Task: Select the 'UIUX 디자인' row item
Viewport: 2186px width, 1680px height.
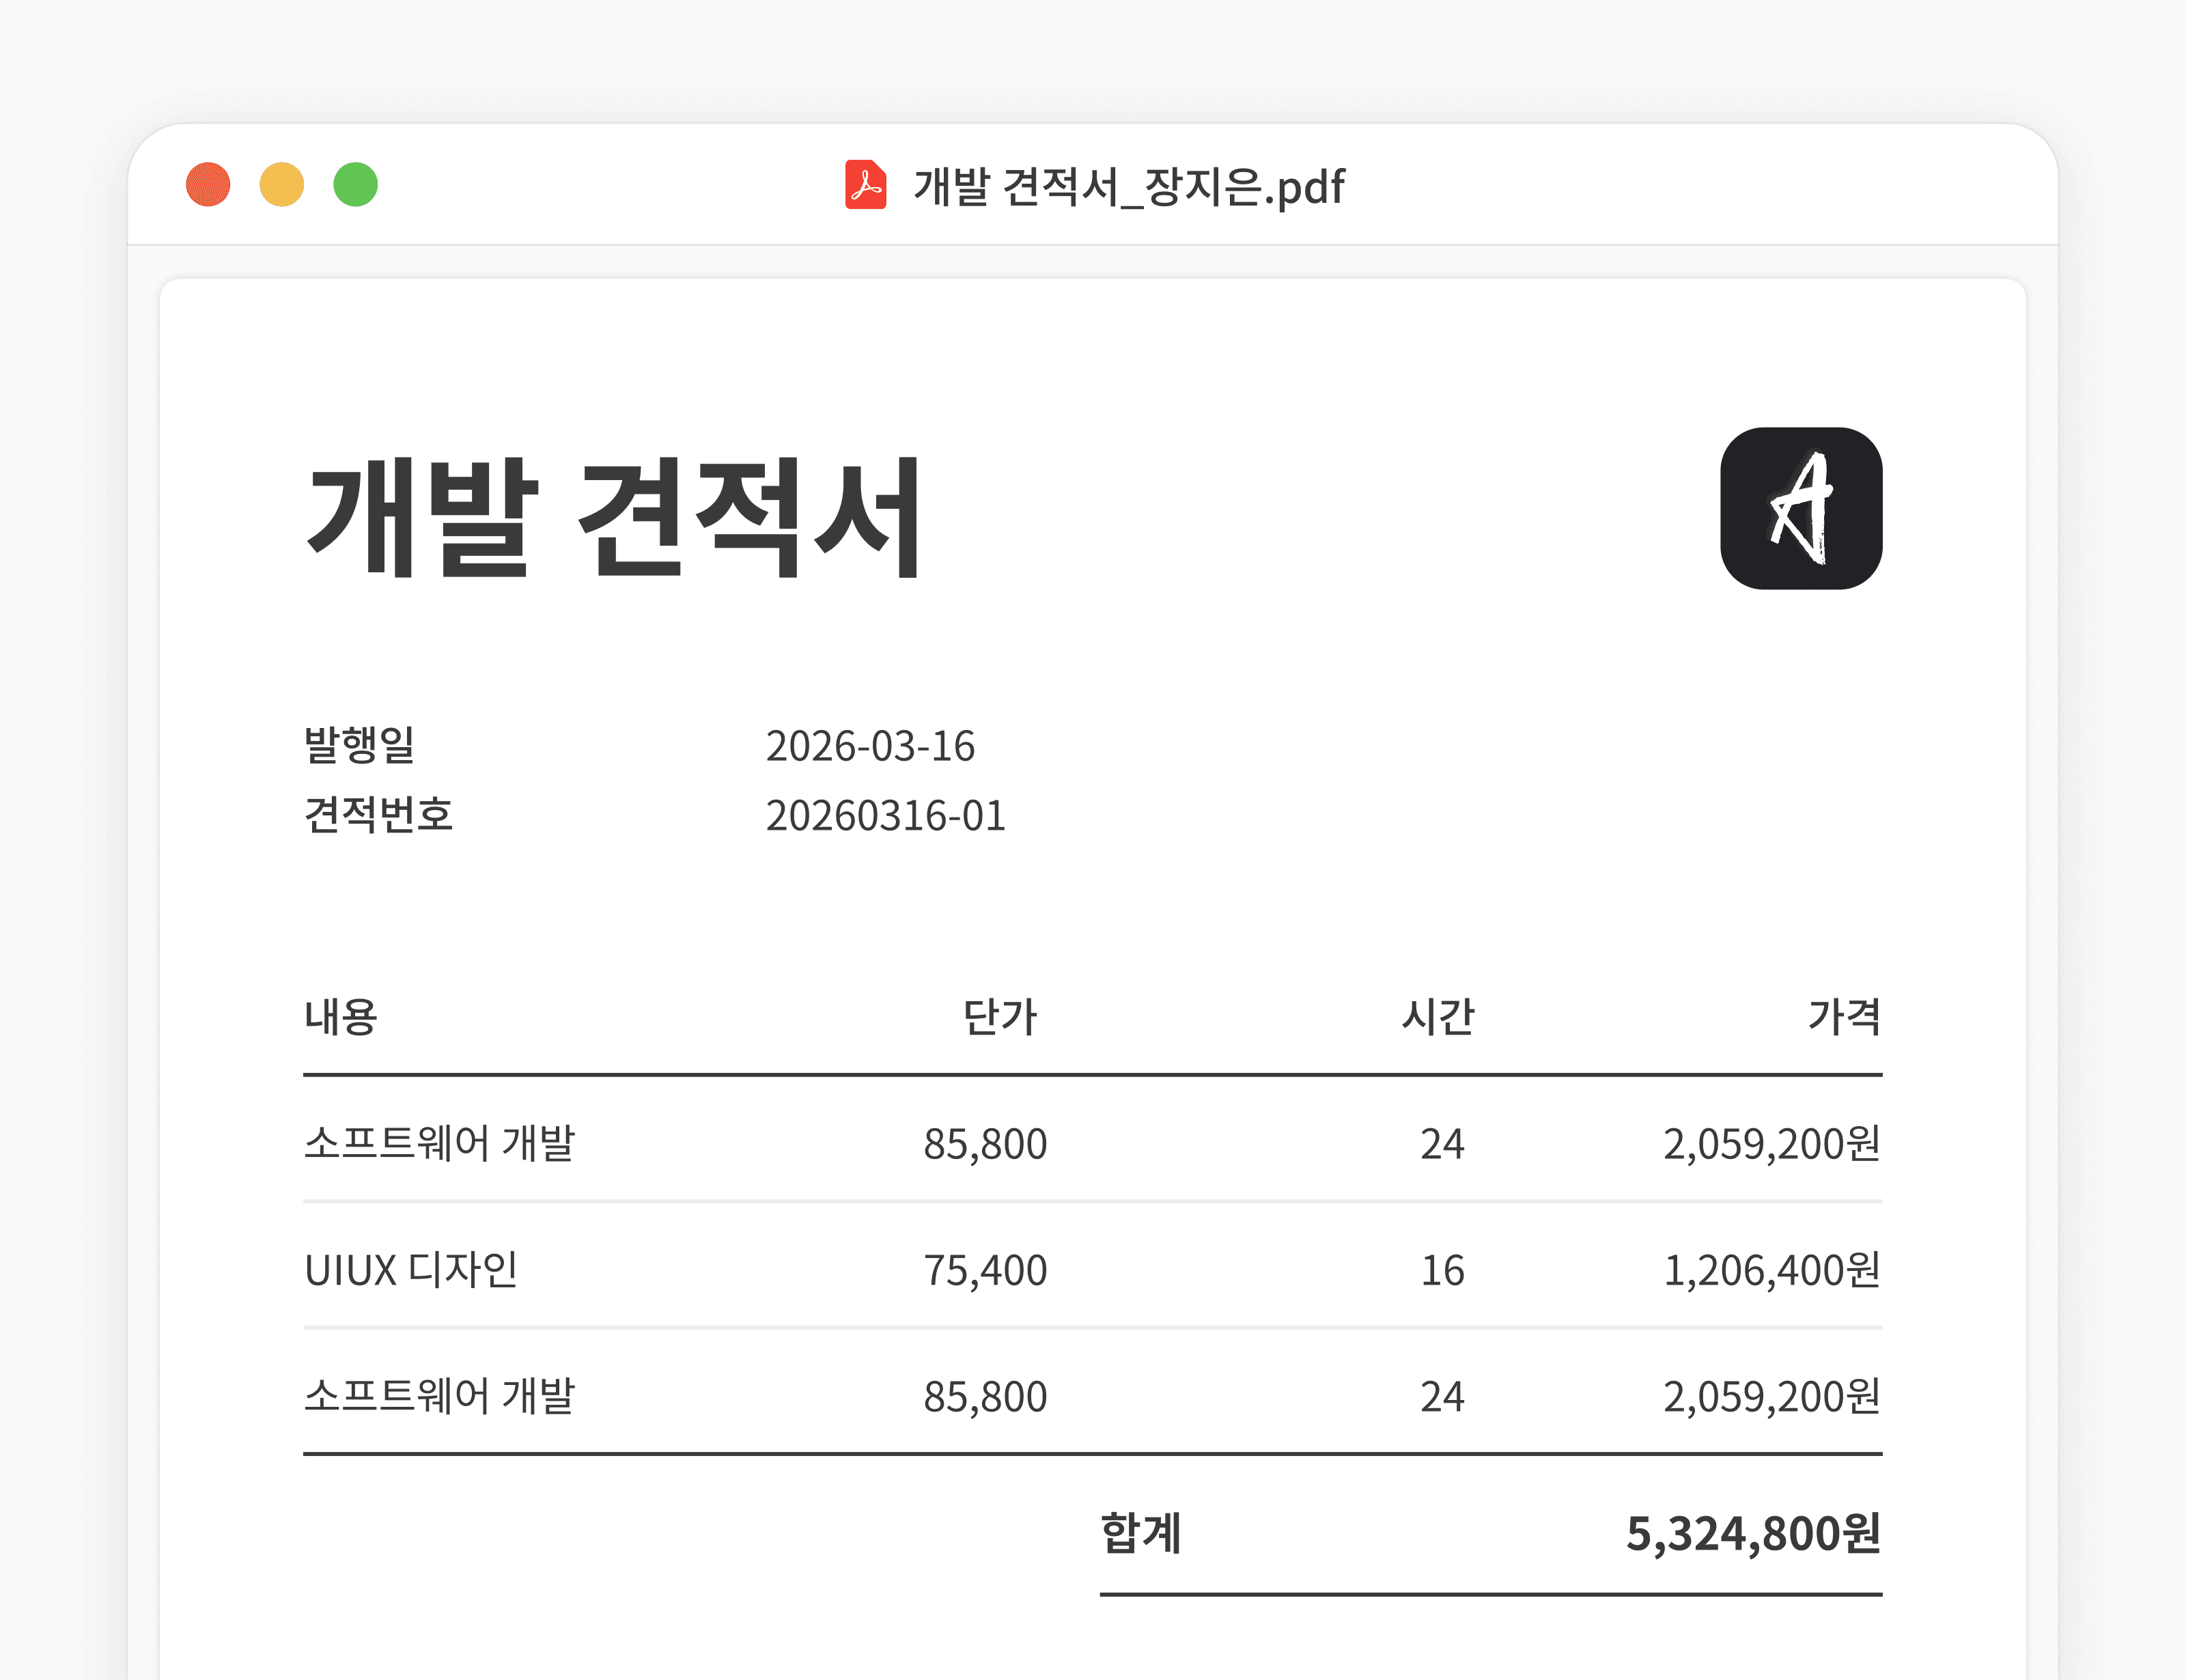Action: 410,1270
